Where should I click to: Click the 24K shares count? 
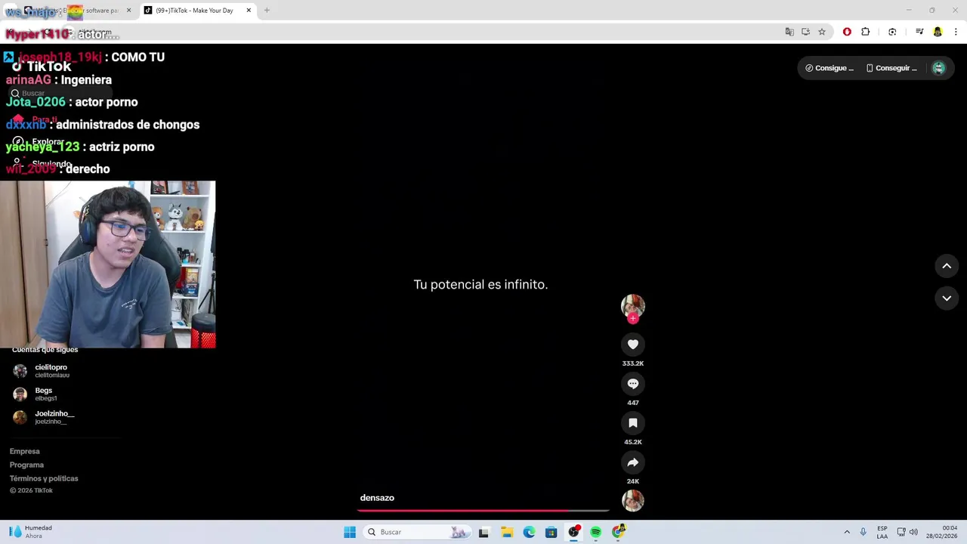click(633, 481)
